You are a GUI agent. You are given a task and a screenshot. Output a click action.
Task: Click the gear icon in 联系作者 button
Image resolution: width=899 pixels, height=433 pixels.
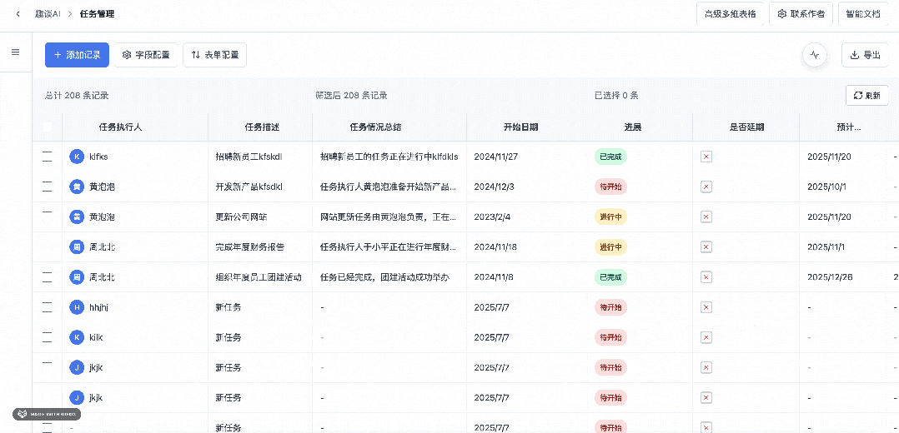(x=781, y=14)
